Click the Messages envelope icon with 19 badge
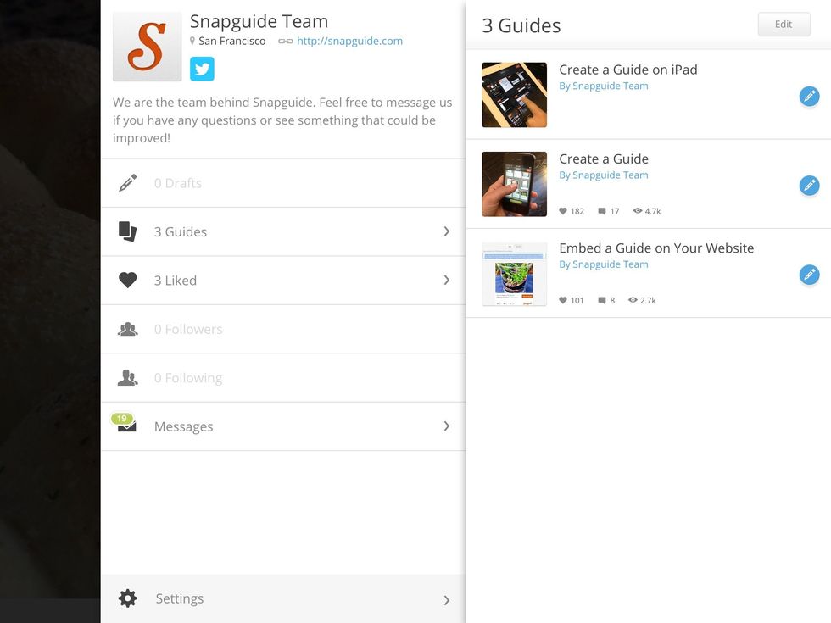 [x=126, y=425]
